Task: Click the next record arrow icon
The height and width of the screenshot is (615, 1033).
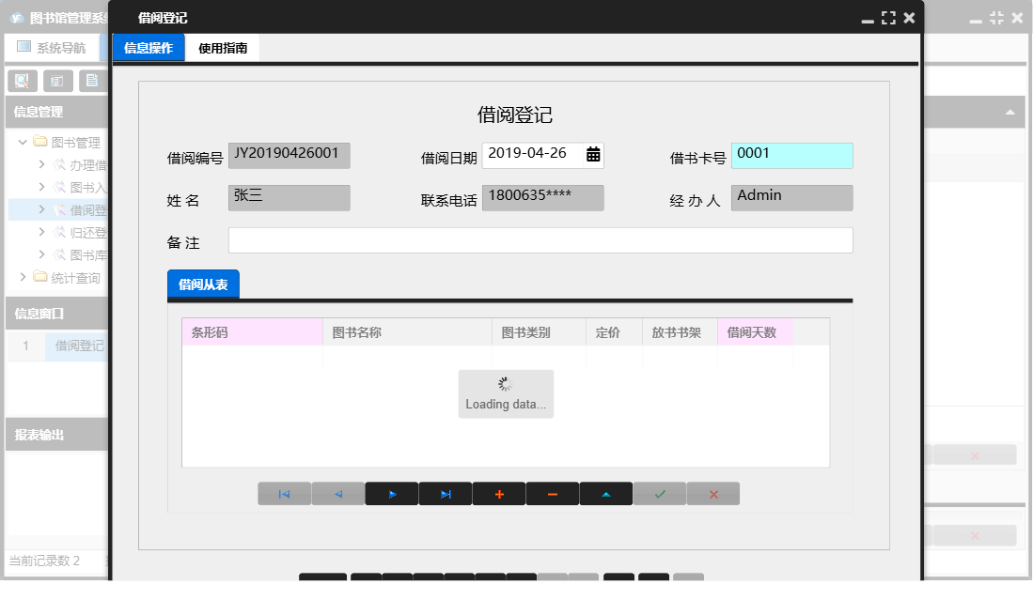Action: point(391,493)
